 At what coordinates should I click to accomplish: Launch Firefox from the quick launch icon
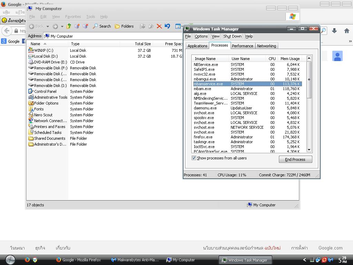point(27,260)
